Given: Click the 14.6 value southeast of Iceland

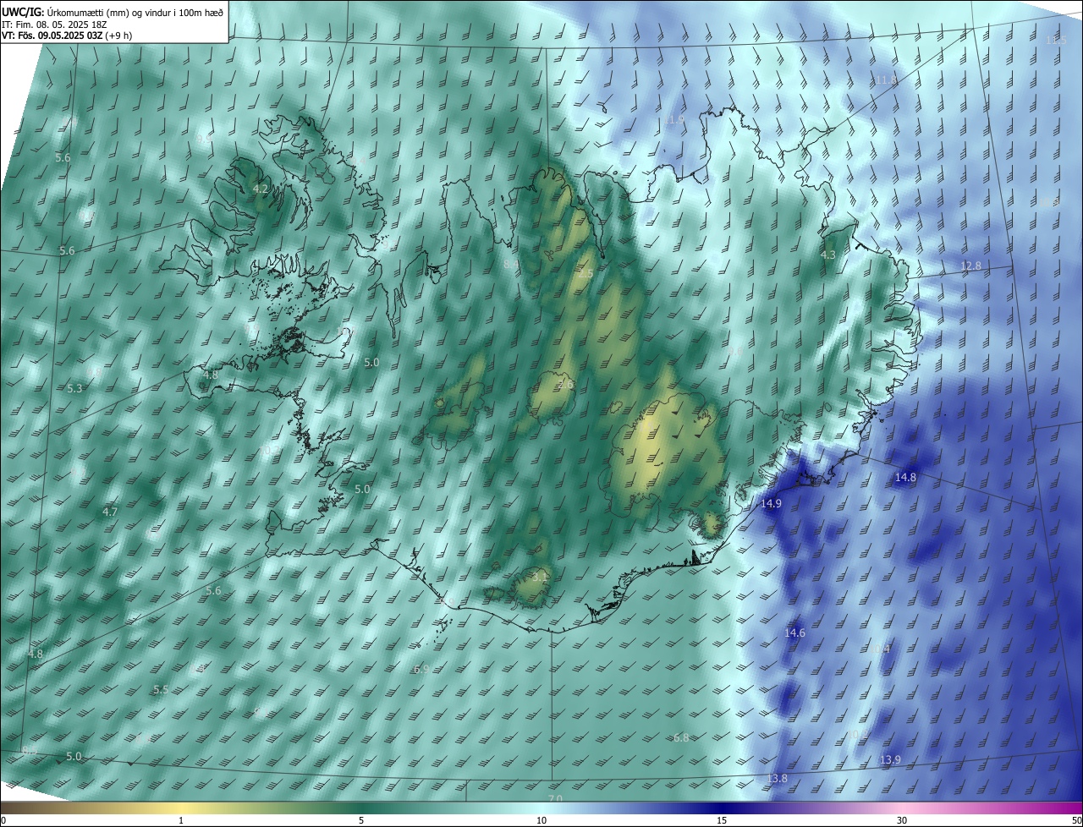Looking at the screenshot, I should 794,633.
